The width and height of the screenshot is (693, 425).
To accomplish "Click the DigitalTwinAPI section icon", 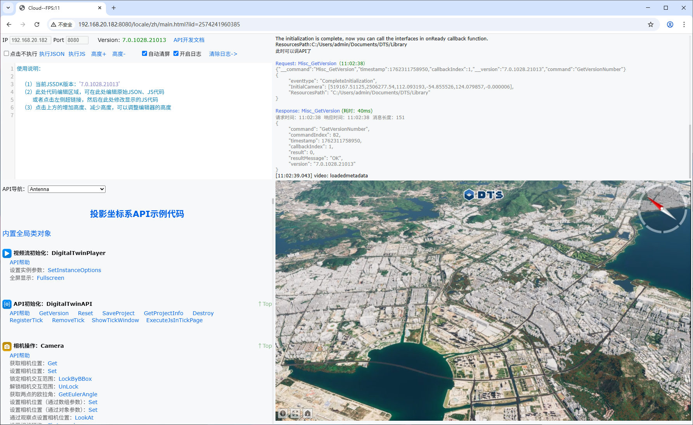I will coord(7,304).
